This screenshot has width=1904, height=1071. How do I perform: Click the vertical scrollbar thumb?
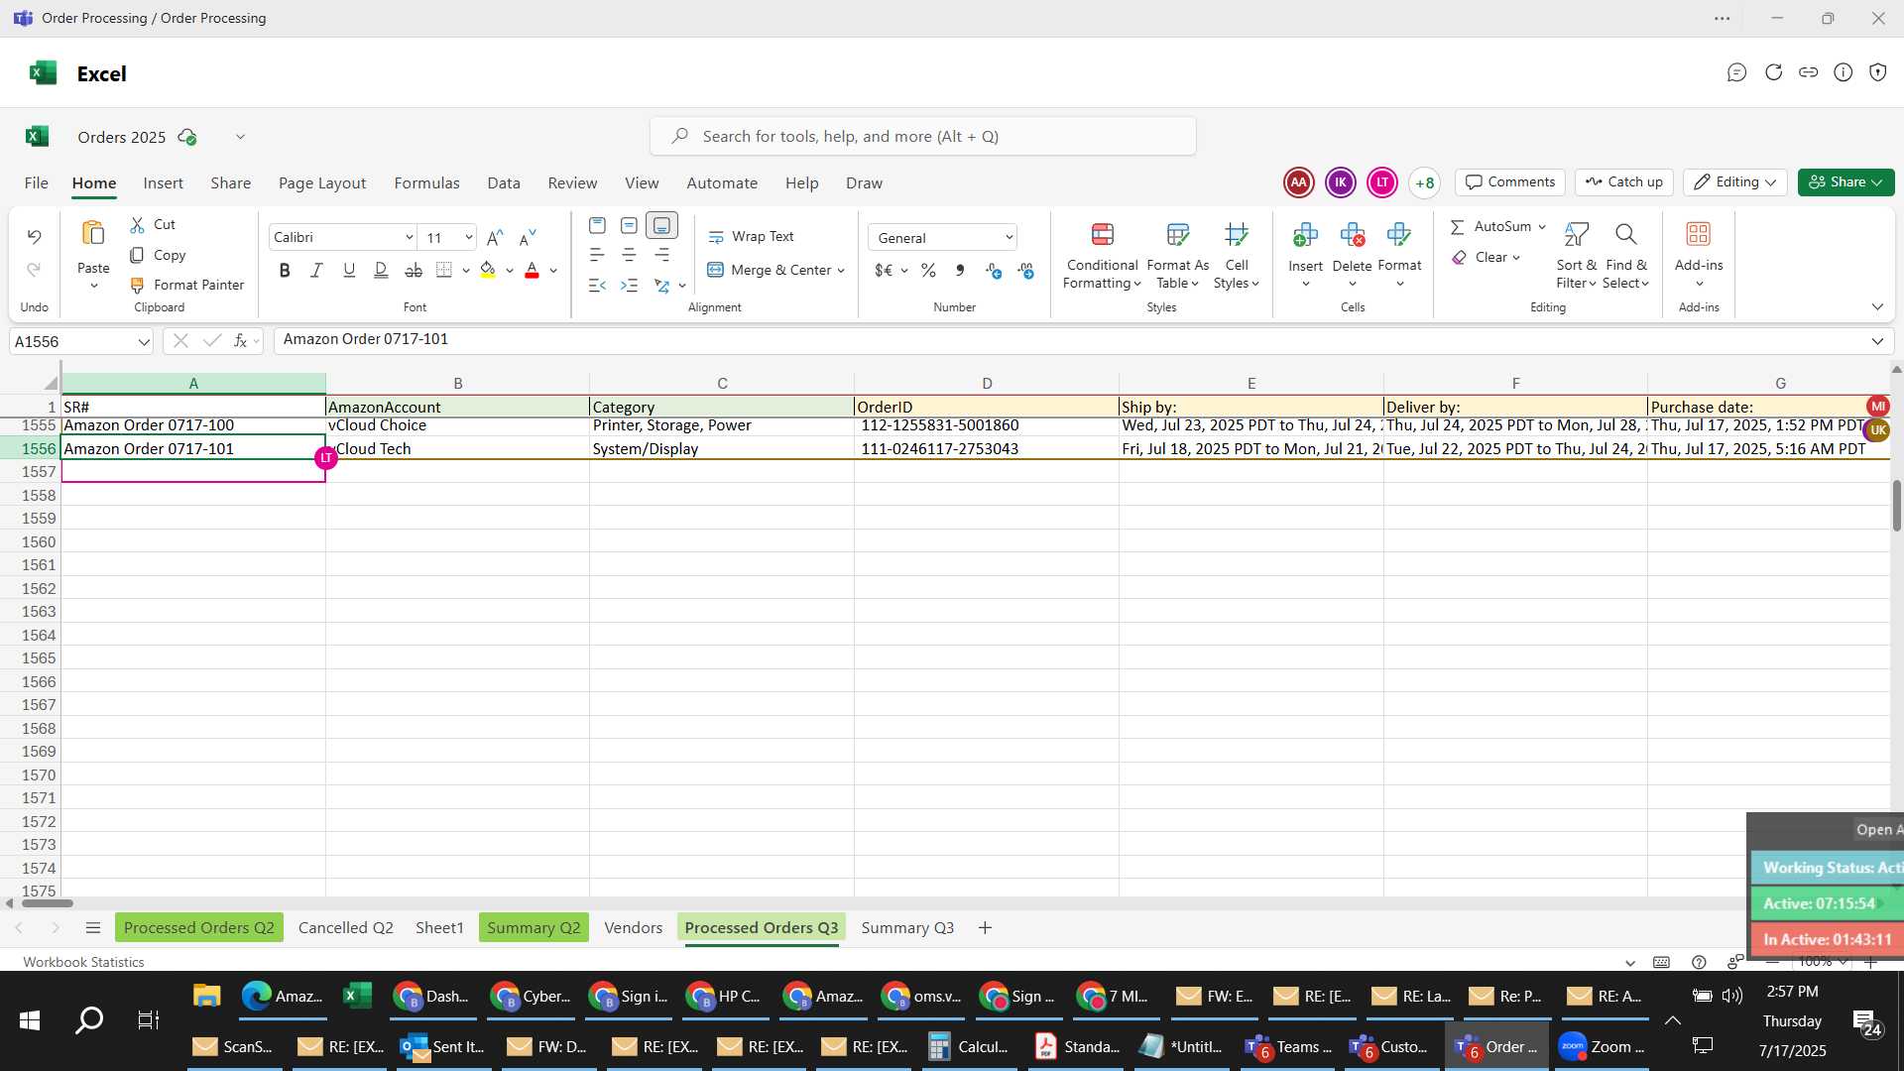[x=1896, y=506]
